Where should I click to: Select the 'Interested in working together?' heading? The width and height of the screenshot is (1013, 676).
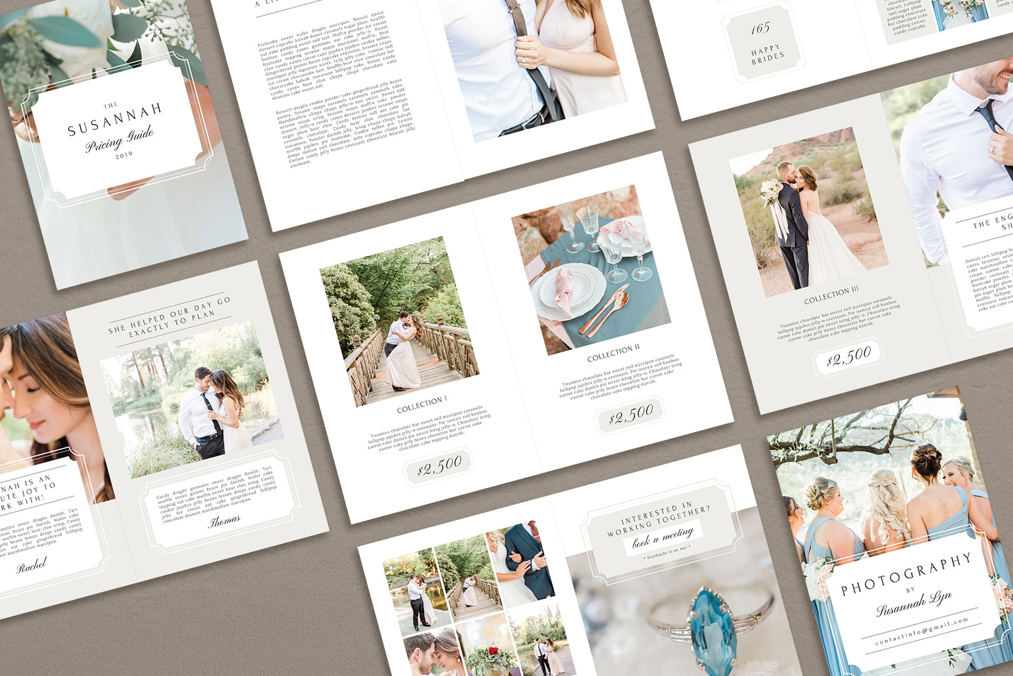point(658,520)
